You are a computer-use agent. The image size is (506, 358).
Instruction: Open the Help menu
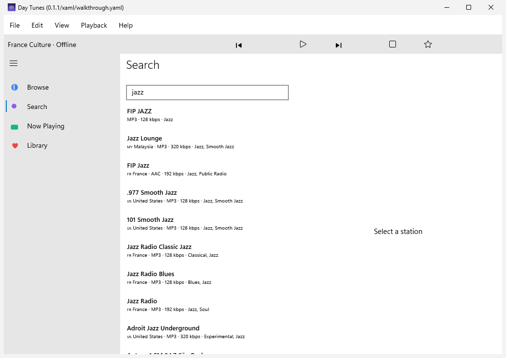pos(126,25)
